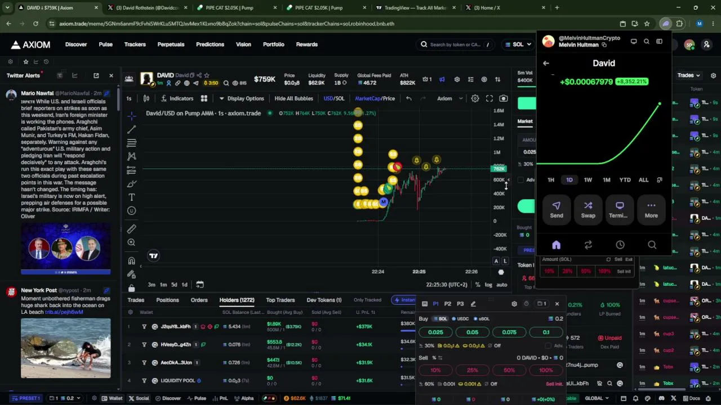Screen dimensions: 721x405
Task: Open the Dev Tokens (1) tab
Action: [324, 300]
